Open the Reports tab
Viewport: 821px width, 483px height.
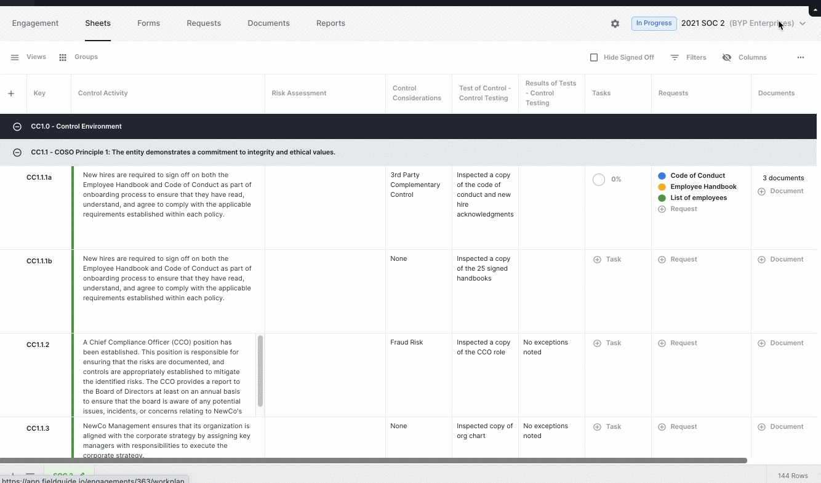pos(330,23)
